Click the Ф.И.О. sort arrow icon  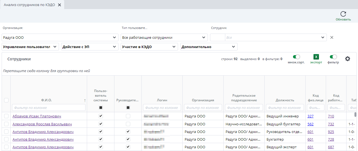85,100
